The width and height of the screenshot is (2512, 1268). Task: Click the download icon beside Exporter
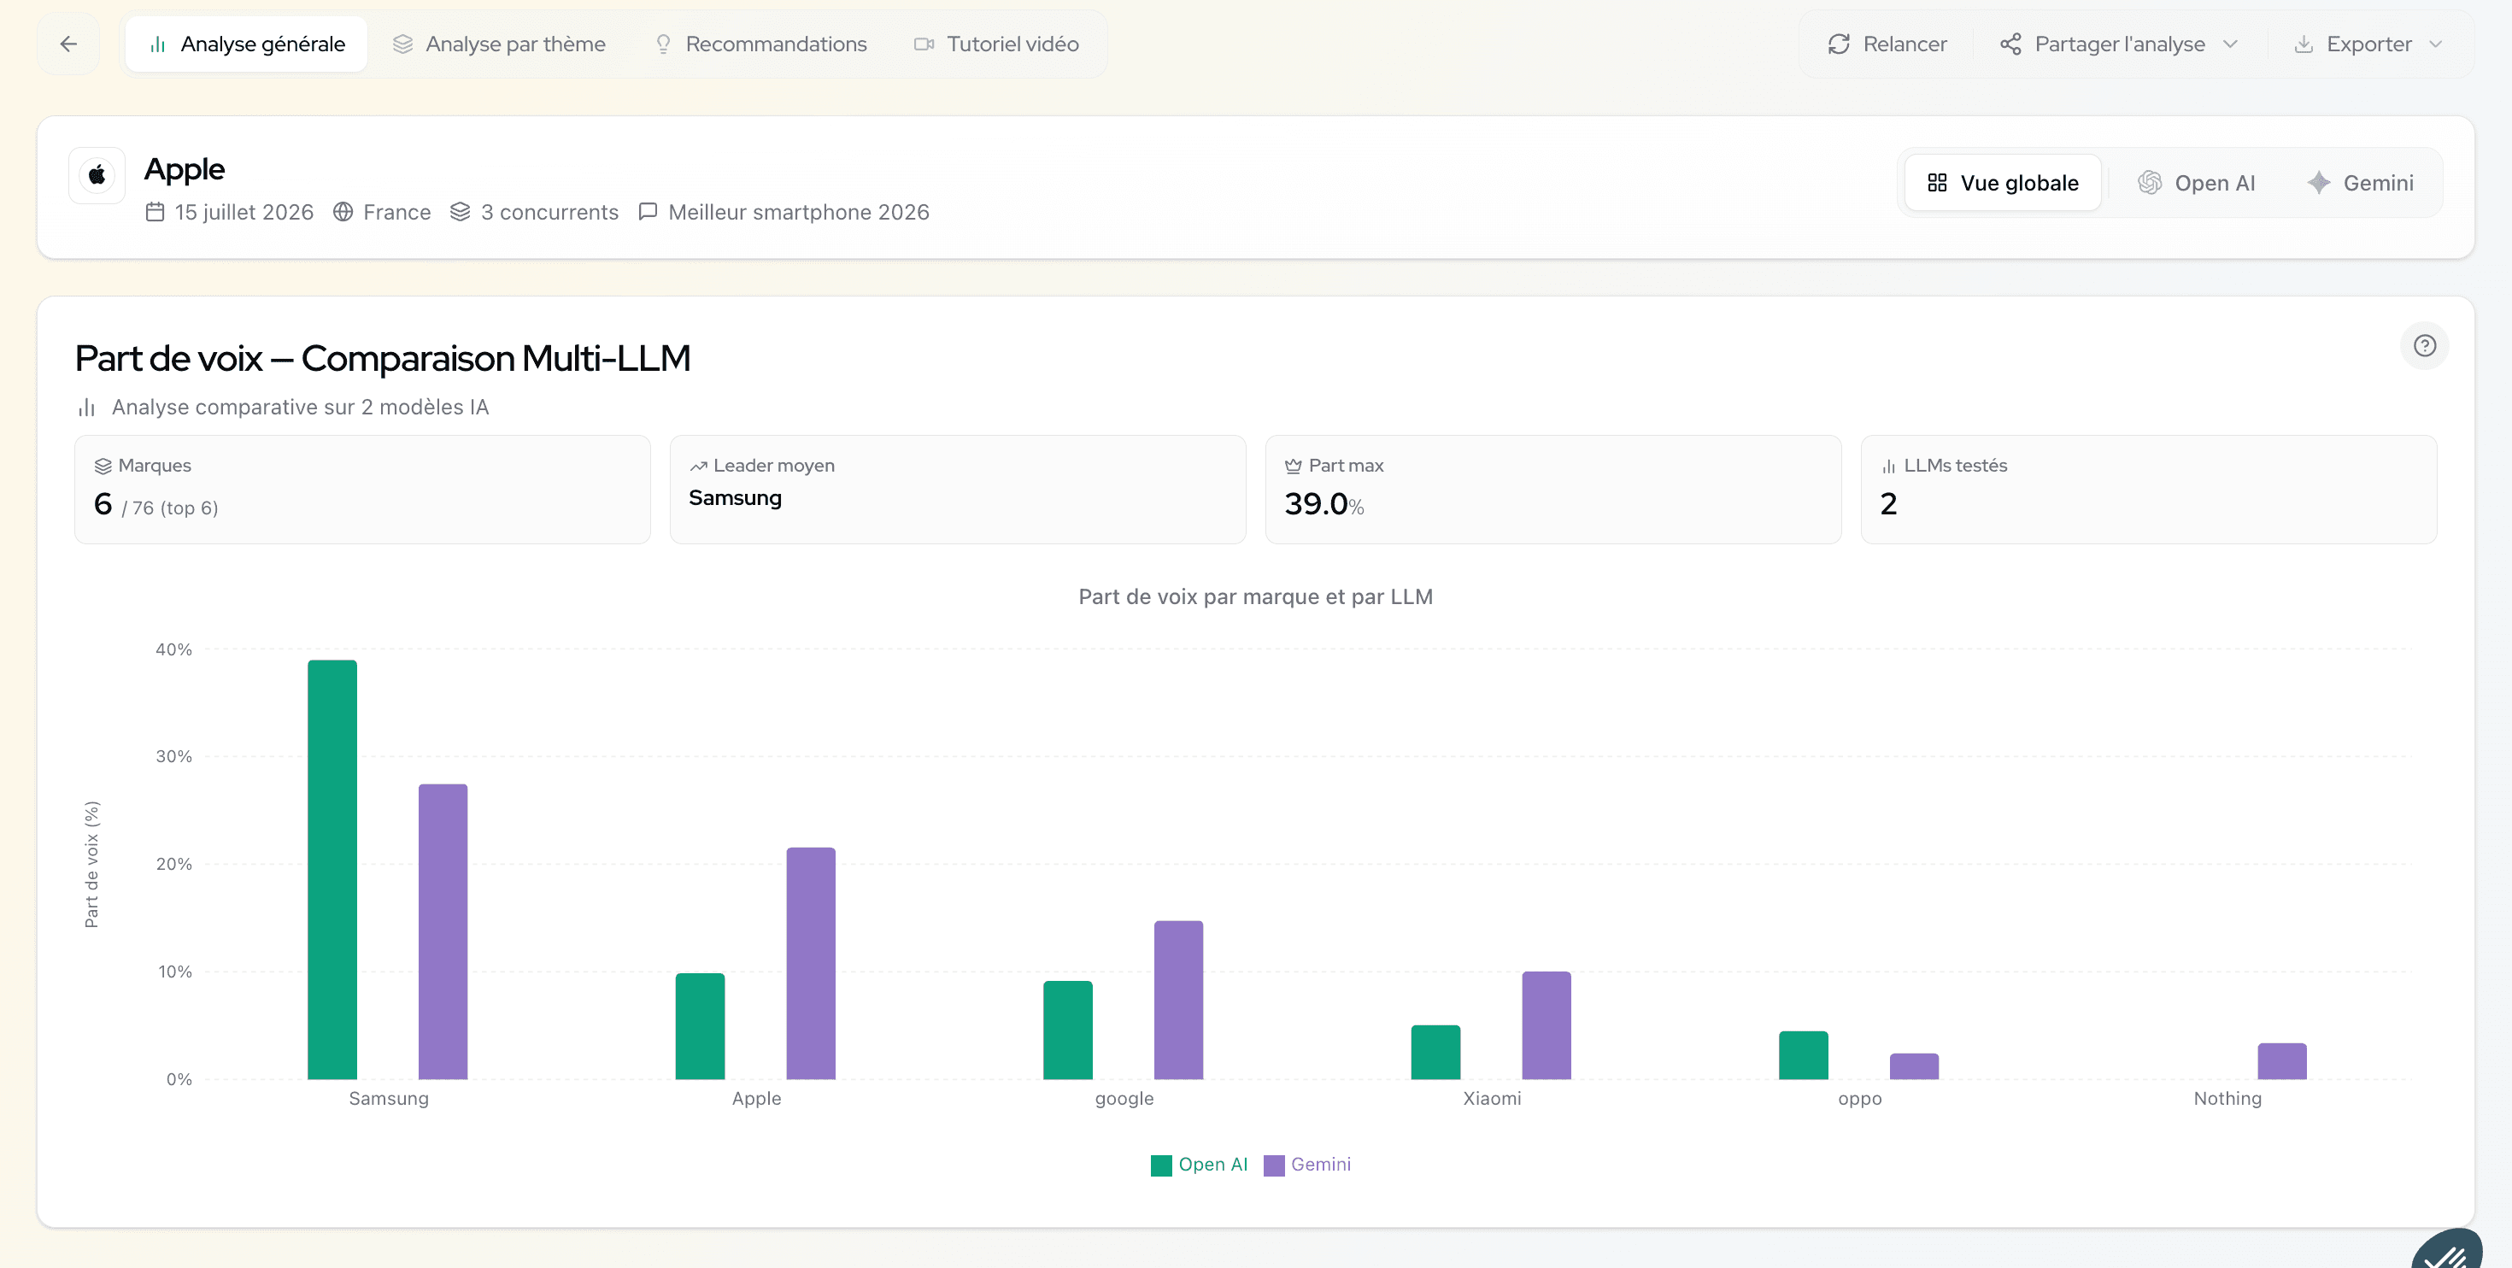tap(2304, 44)
